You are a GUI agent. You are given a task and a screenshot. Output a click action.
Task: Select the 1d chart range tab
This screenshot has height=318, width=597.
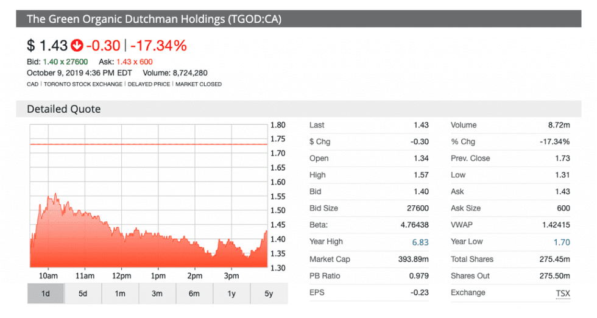pyautogui.click(x=46, y=294)
